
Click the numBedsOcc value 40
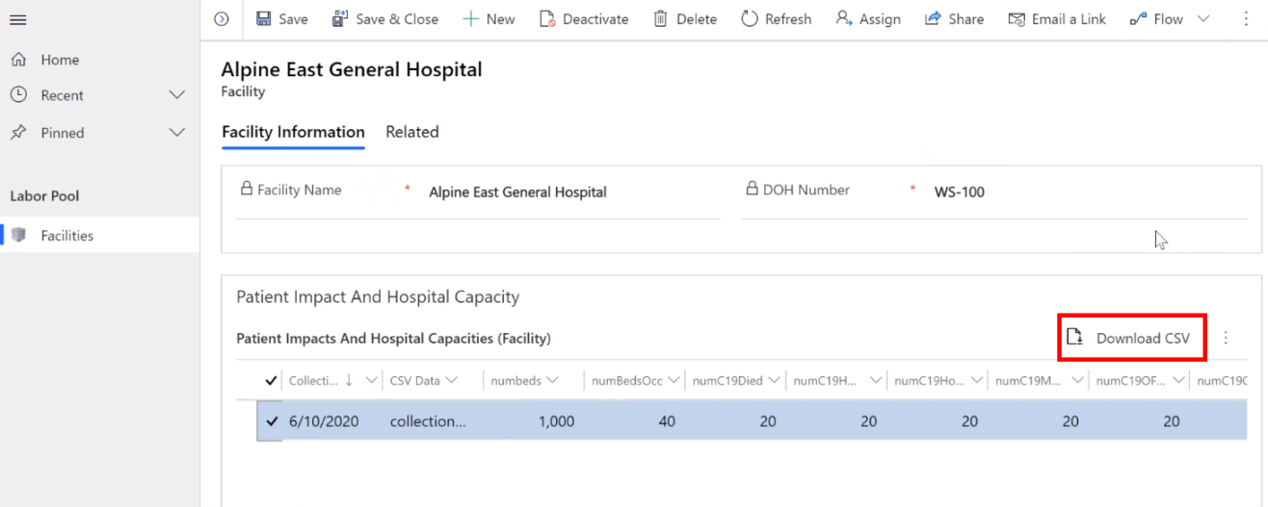tap(667, 421)
